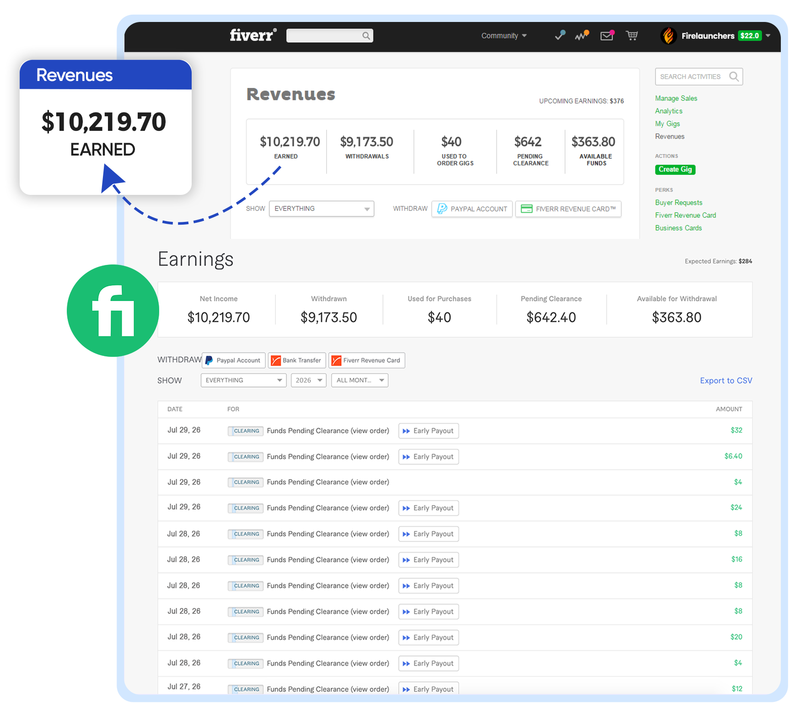The height and width of the screenshot is (716, 806).
Task: Click the $9,173.50 Withdrawals figure in Revenues panel
Action: (x=367, y=142)
